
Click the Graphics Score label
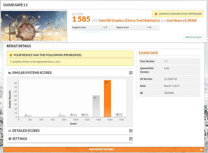[79, 28]
